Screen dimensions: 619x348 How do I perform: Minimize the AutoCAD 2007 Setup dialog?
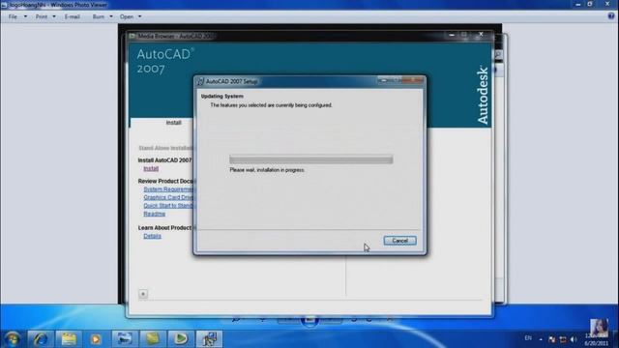383,80
